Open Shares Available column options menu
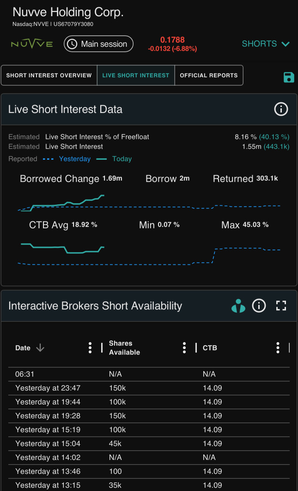Viewport: 298px width, 491px height. pyautogui.click(x=184, y=348)
